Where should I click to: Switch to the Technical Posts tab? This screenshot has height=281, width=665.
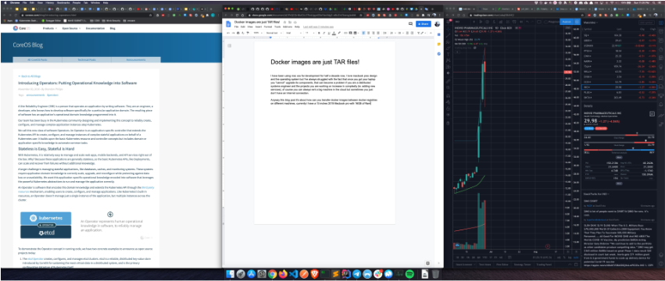(x=87, y=60)
